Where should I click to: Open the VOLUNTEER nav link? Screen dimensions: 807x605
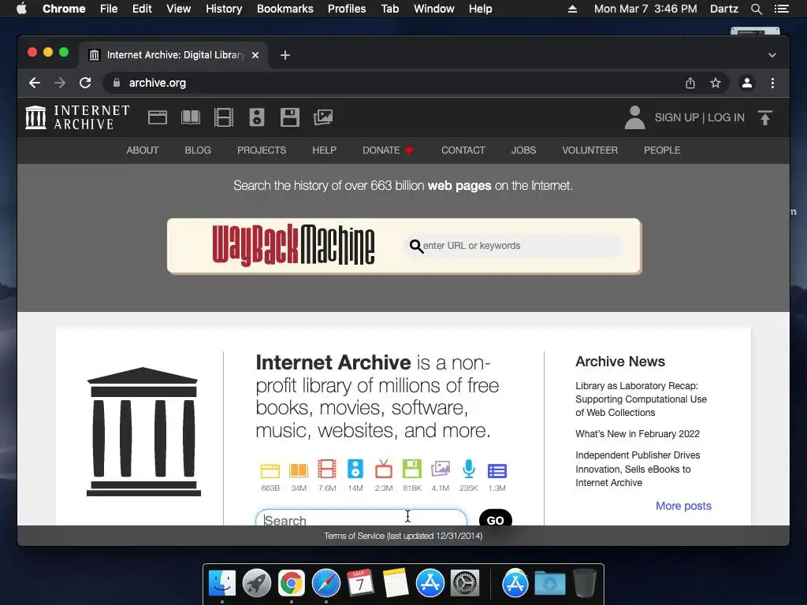[589, 150]
